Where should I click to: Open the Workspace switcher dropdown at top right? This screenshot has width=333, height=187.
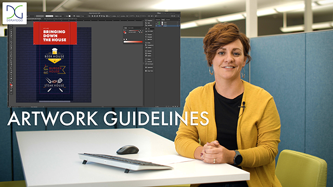tap(160, 13)
